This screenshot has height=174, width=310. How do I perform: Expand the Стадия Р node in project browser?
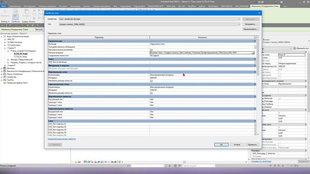point(5,65)
